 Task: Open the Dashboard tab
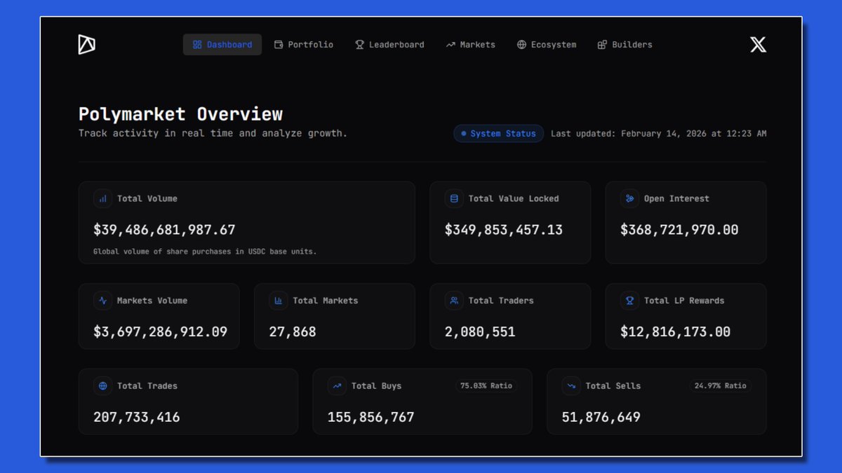tap(222, 45)
